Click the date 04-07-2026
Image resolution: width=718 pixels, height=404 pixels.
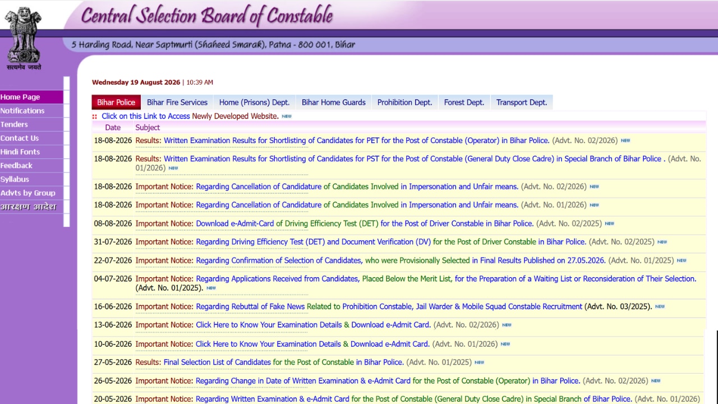(x=113, y=279)
